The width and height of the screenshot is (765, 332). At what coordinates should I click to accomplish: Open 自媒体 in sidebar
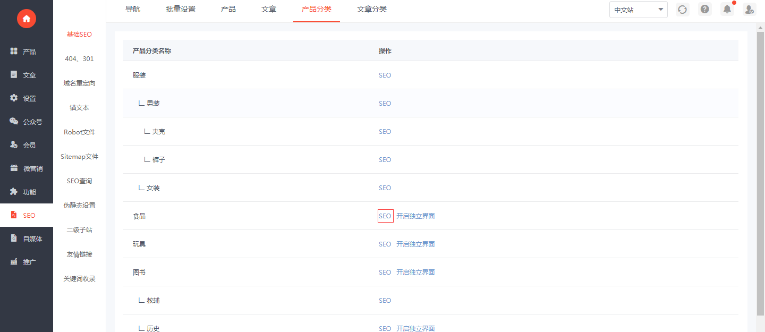point(27,239)
